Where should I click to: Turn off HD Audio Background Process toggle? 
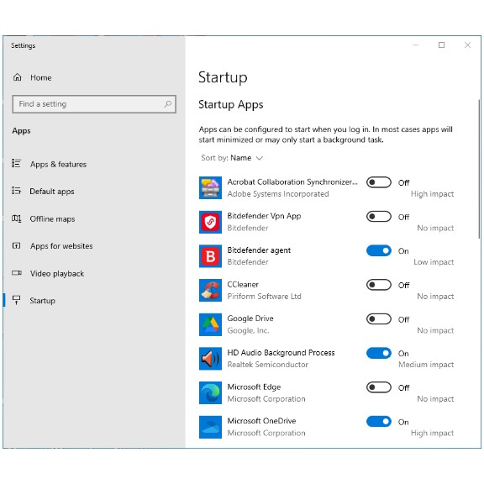(x=379, y=353)
